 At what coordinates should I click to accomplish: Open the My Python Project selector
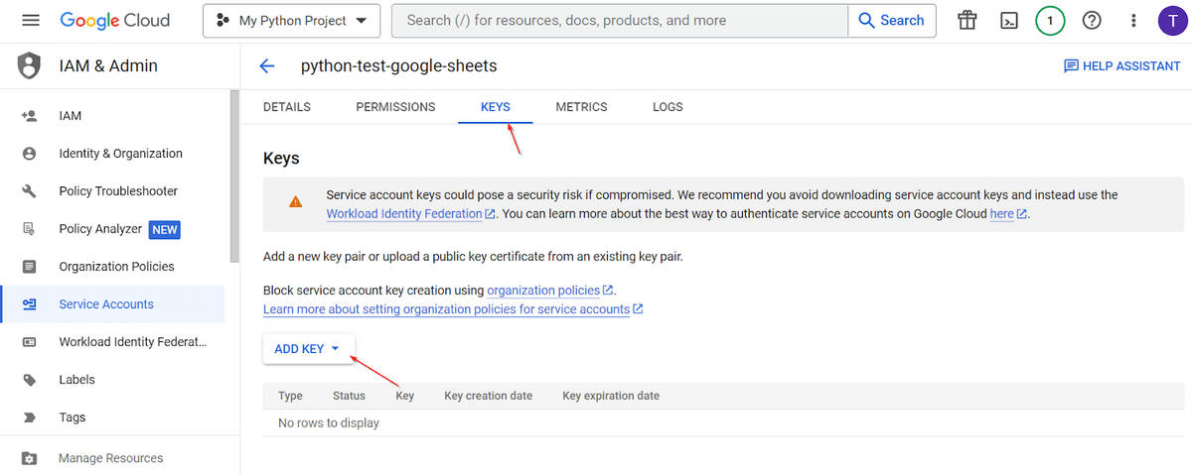(x=291, y=20)
